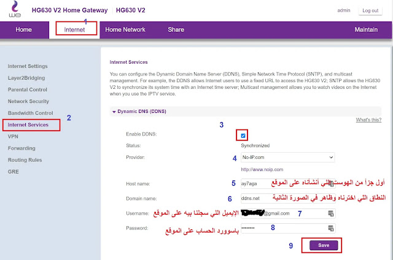
Task: Open the GRE settings page
Action: 14,172
